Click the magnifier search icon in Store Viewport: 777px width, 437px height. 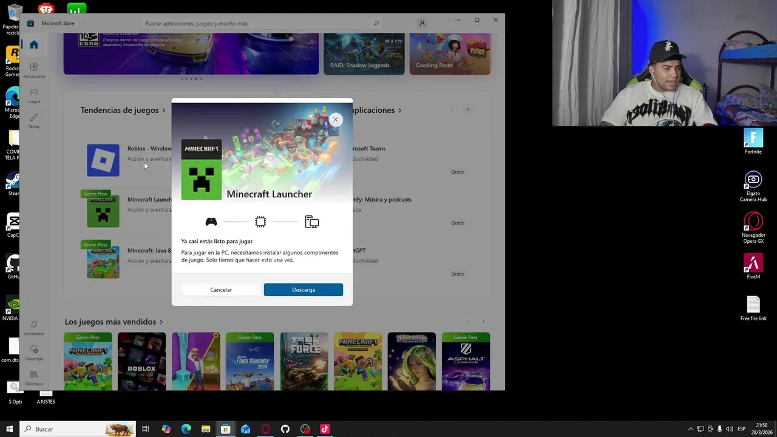[376, 24]
